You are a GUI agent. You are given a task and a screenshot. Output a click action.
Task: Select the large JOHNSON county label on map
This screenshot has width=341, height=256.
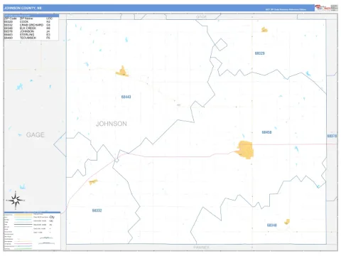pyautogui.click(x=112, y=124)
